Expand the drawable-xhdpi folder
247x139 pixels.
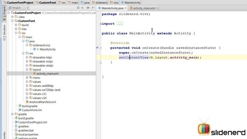27,65
